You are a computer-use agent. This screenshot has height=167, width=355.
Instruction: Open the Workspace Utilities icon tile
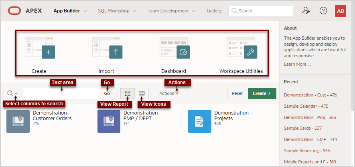click(x=242, y=48)
